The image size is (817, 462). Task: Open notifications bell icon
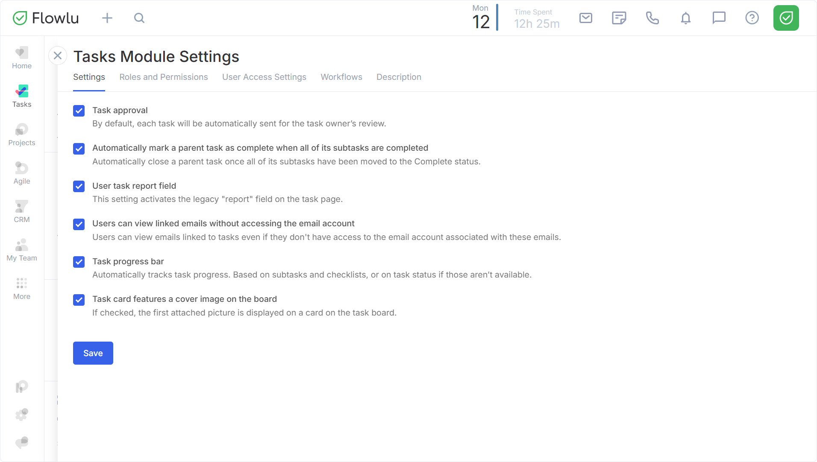[x=685, y=18]
